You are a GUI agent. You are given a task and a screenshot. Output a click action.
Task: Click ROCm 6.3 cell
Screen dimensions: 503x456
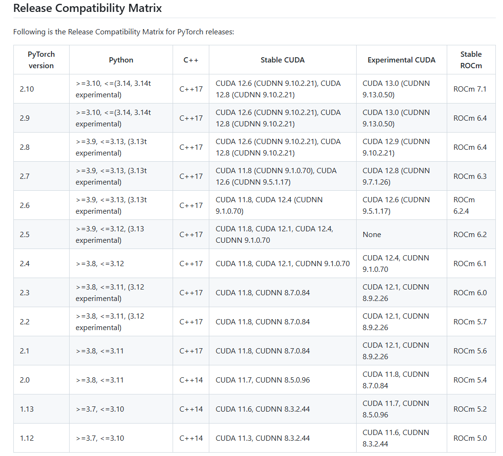tap(471, 176)
